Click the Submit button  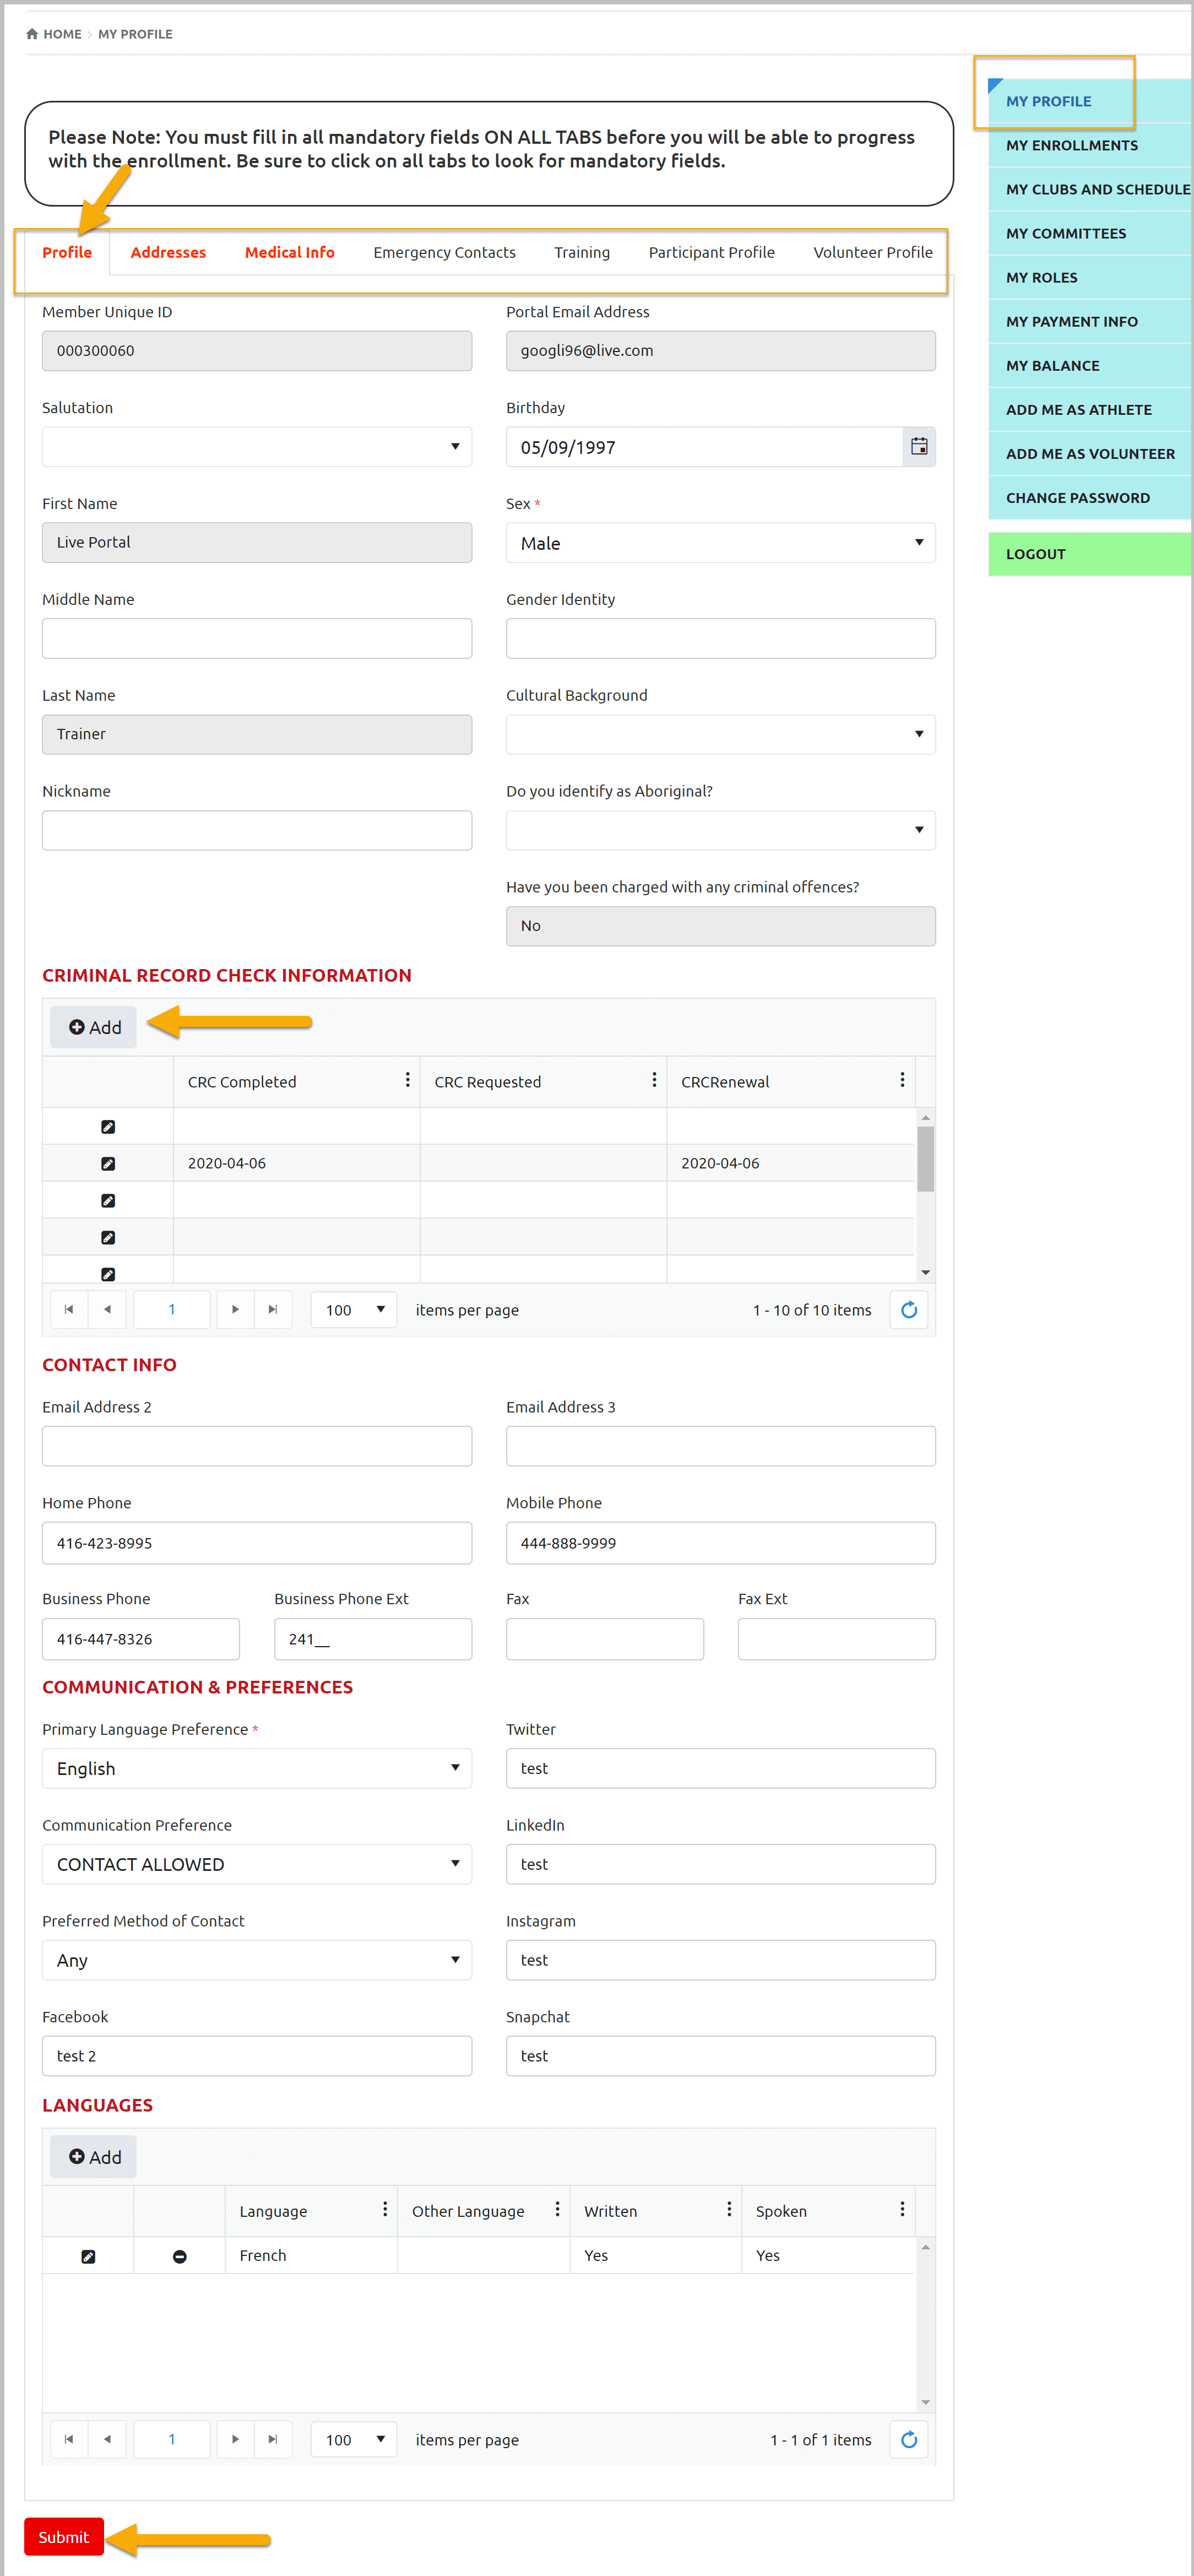tap(64, 2537)
